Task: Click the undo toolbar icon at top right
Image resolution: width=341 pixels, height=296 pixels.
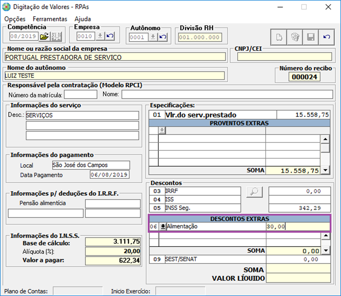Action: point(326,37)
